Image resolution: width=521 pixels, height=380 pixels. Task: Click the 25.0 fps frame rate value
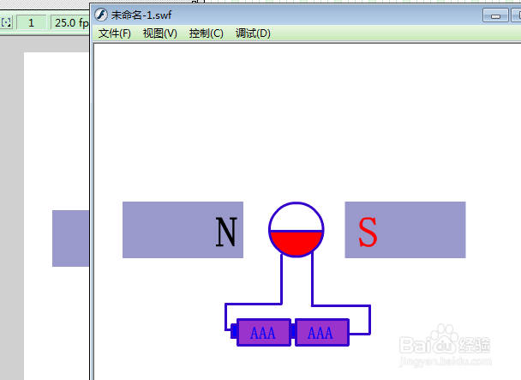tap(71, 22)
